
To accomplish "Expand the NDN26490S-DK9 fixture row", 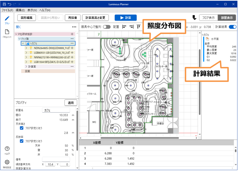I will pyautogui.click(x=26, y=48).
